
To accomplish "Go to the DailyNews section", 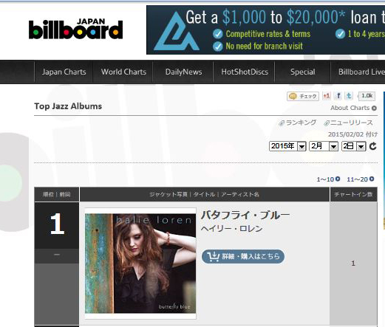I will (x=183, y=72).
